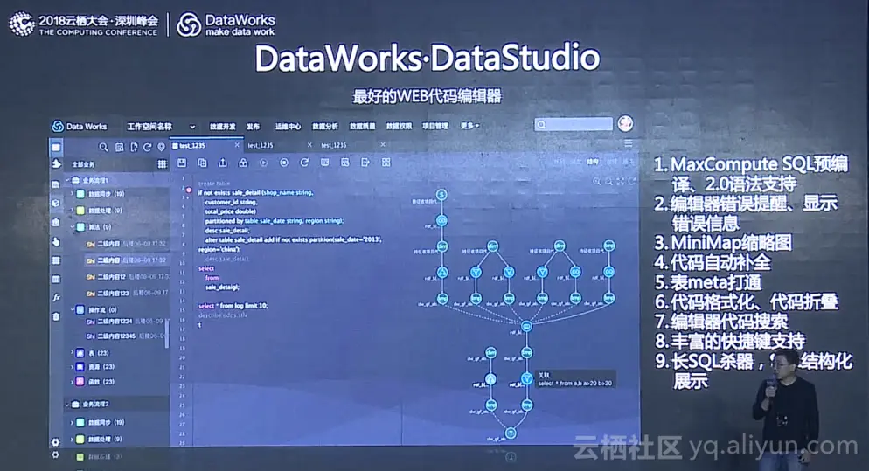Close the third test_1235 tab
The width and height of the screenshot is (869, 471).
383,145
